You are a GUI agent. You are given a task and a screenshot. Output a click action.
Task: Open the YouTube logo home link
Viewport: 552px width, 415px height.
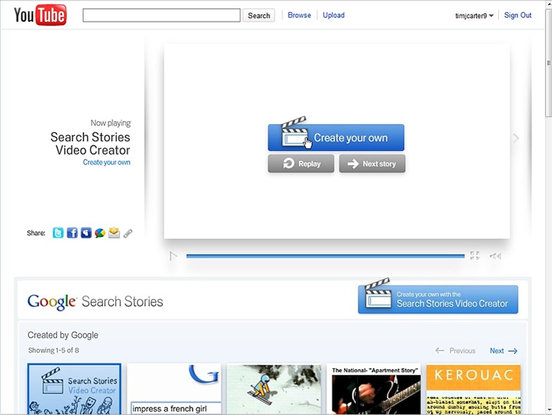(x=40, y=15)
